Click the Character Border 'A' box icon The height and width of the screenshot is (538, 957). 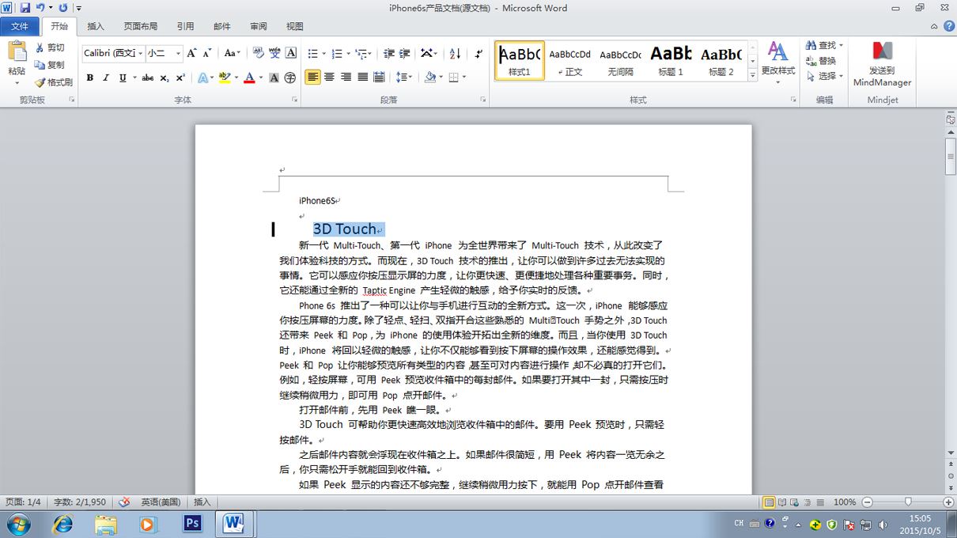pos(291,53)
